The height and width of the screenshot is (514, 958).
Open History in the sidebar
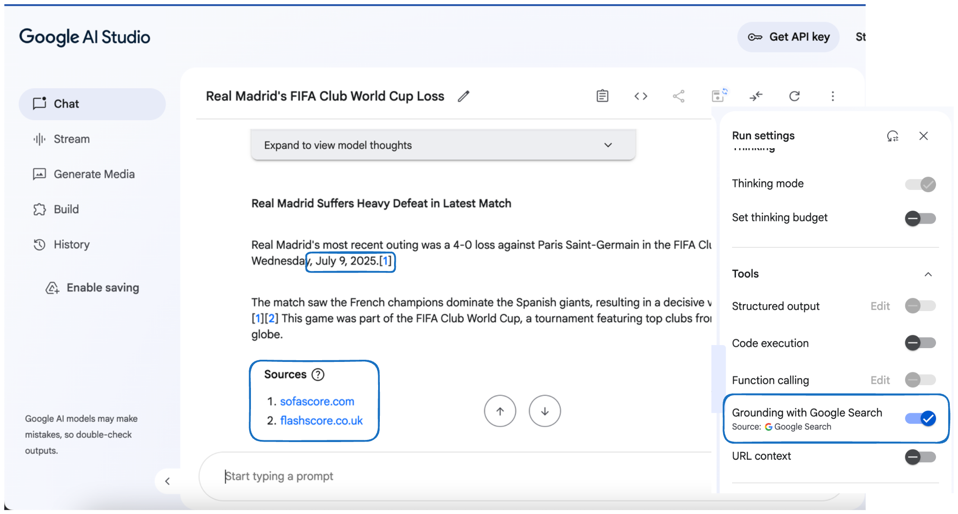click(x=72, y=245)
